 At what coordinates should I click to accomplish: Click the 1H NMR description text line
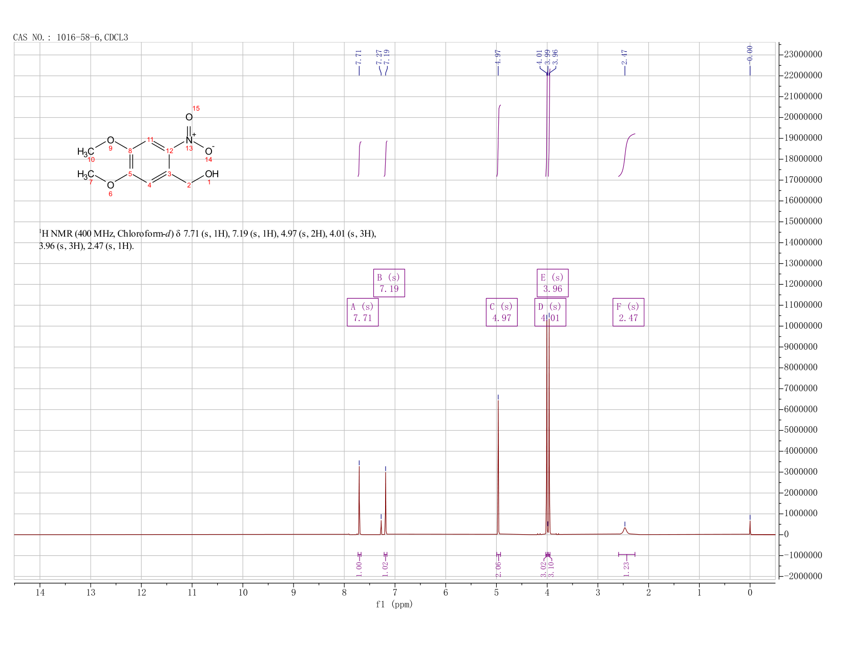[x=207, y=240]
